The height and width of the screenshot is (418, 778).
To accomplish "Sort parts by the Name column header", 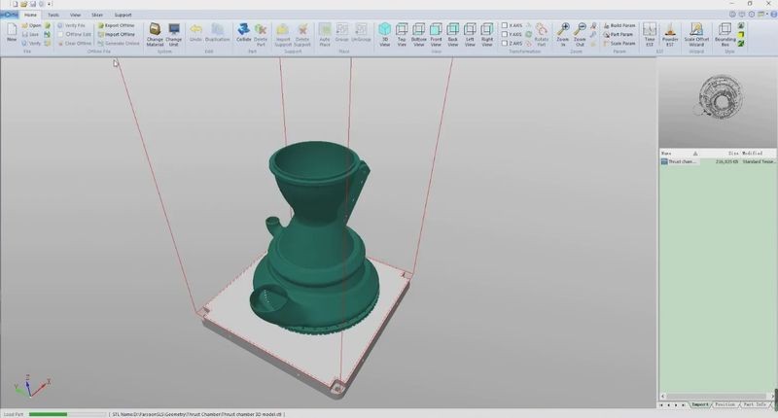I will (667, 154).
